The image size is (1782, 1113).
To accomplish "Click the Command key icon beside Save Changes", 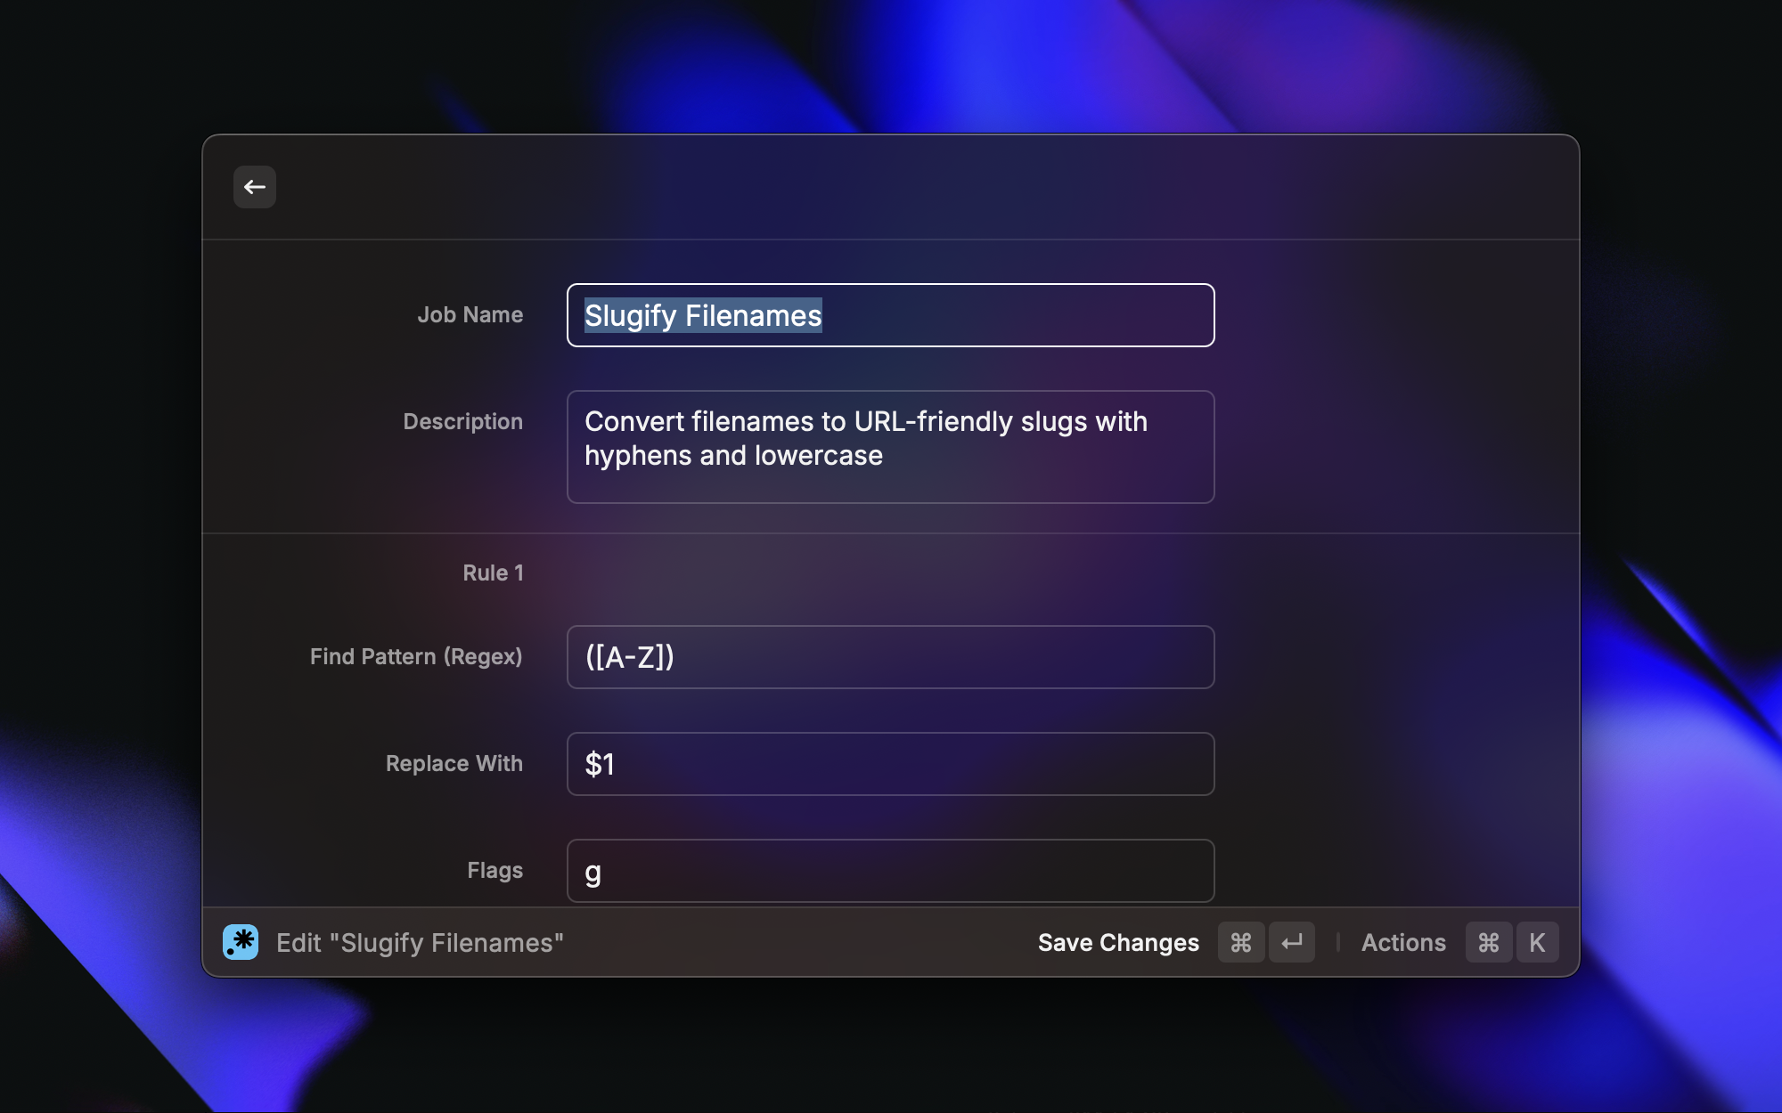I will pyautogui.click(x=1241, y=942).
